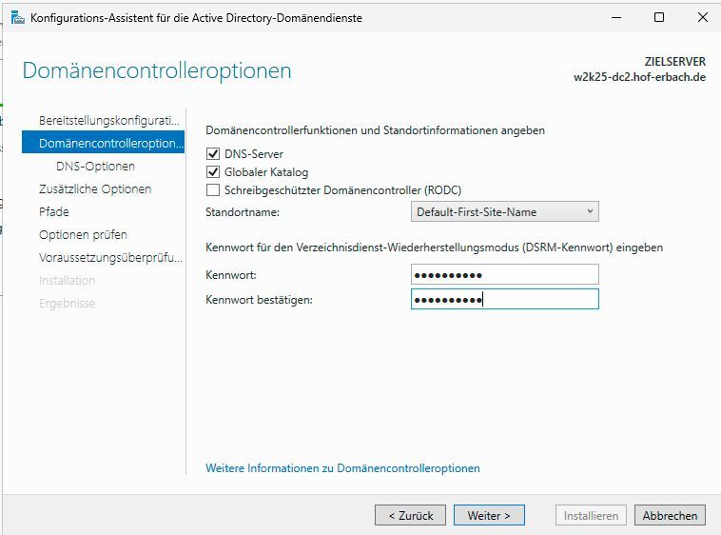Viewport: 721px width, 535px height.
Task: Uncheck the DNS-Server checkbox
Action: (213, 153)
